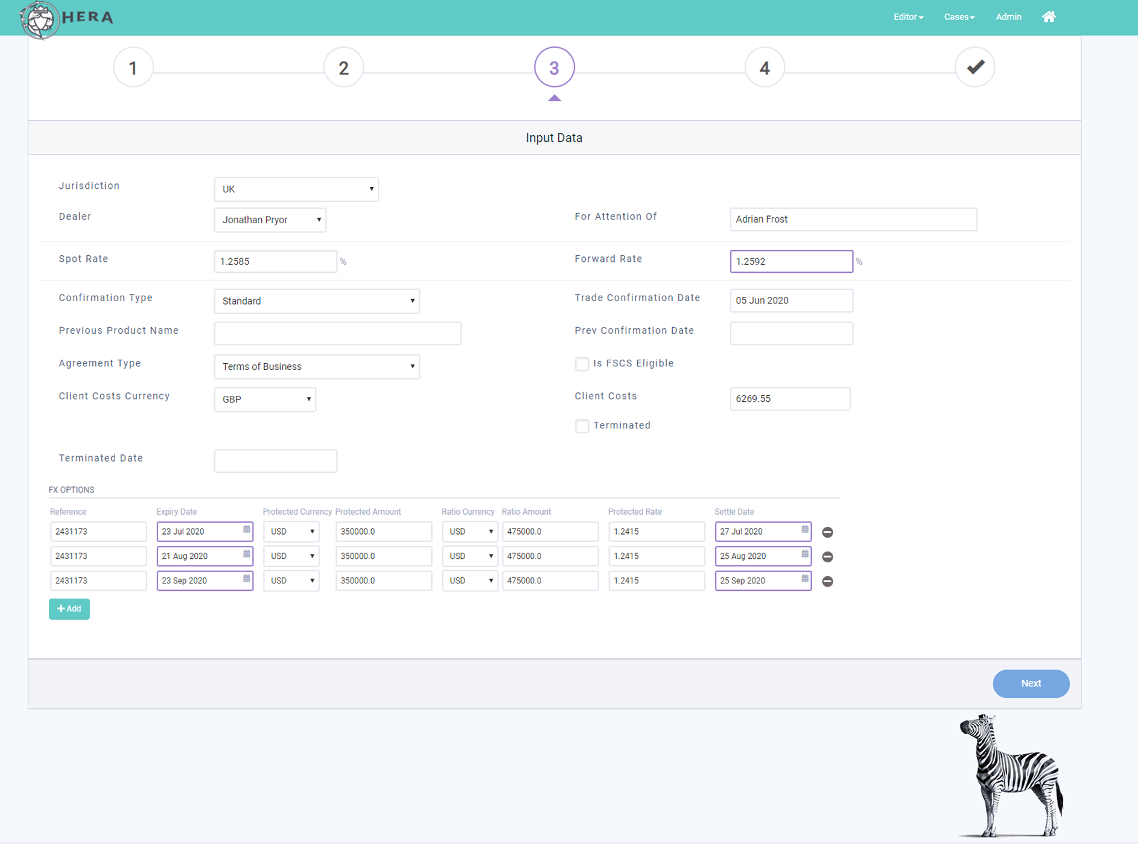Select wizard step 3

coord(554,68)
